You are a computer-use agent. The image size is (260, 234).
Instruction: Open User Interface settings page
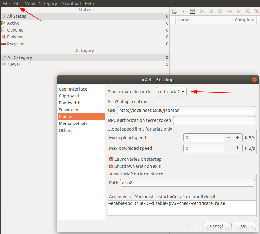point(81,89)
